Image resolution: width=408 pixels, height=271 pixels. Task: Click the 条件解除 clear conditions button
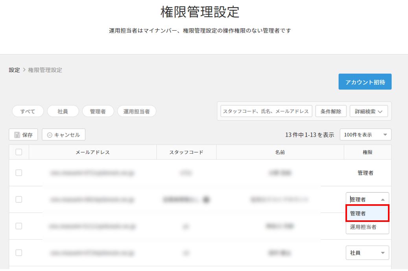(330, 112)
